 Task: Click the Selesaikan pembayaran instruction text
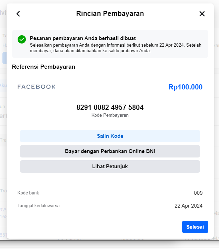pos(115,48)
